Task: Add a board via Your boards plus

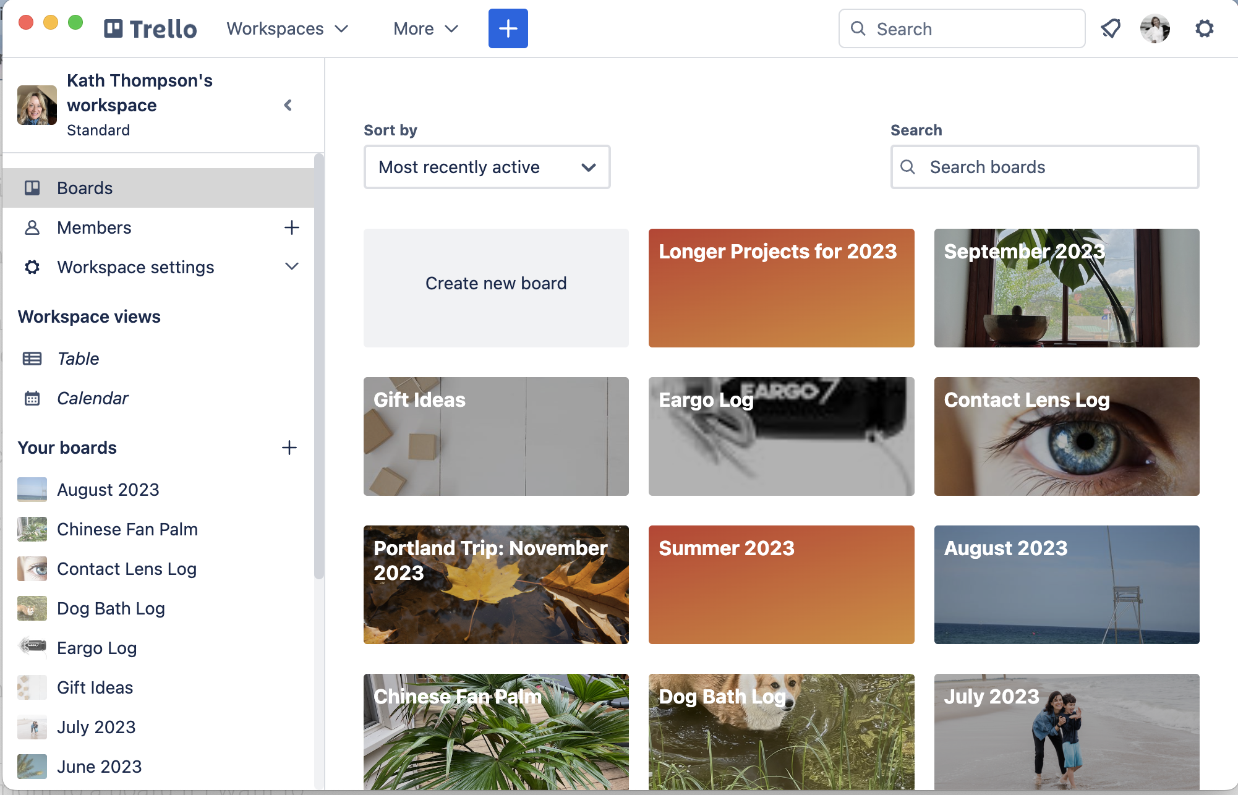Action: coord(289,448)
